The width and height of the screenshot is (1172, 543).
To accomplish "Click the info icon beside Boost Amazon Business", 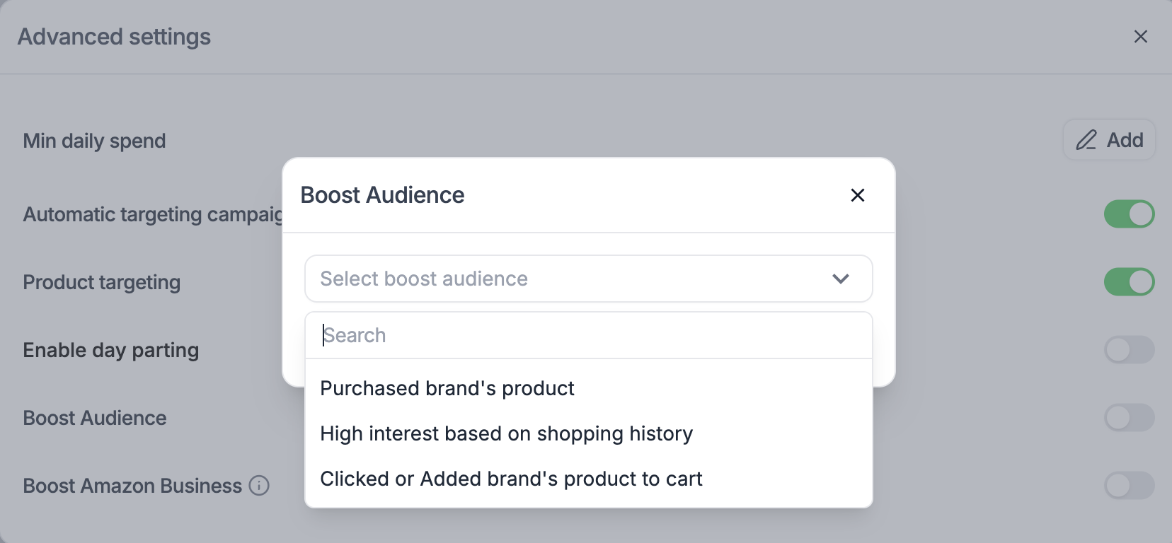I will click(x=260, y=486).
